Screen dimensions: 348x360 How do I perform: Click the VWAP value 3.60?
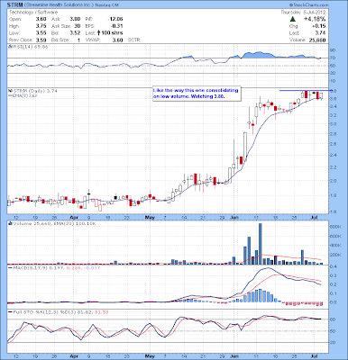point(118,40)
